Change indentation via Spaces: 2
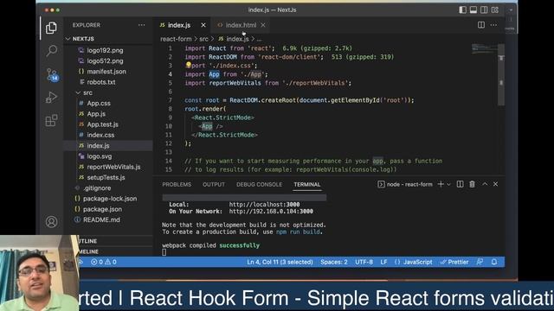This screenshot has height=311, width=554. (x=334, y=262)
